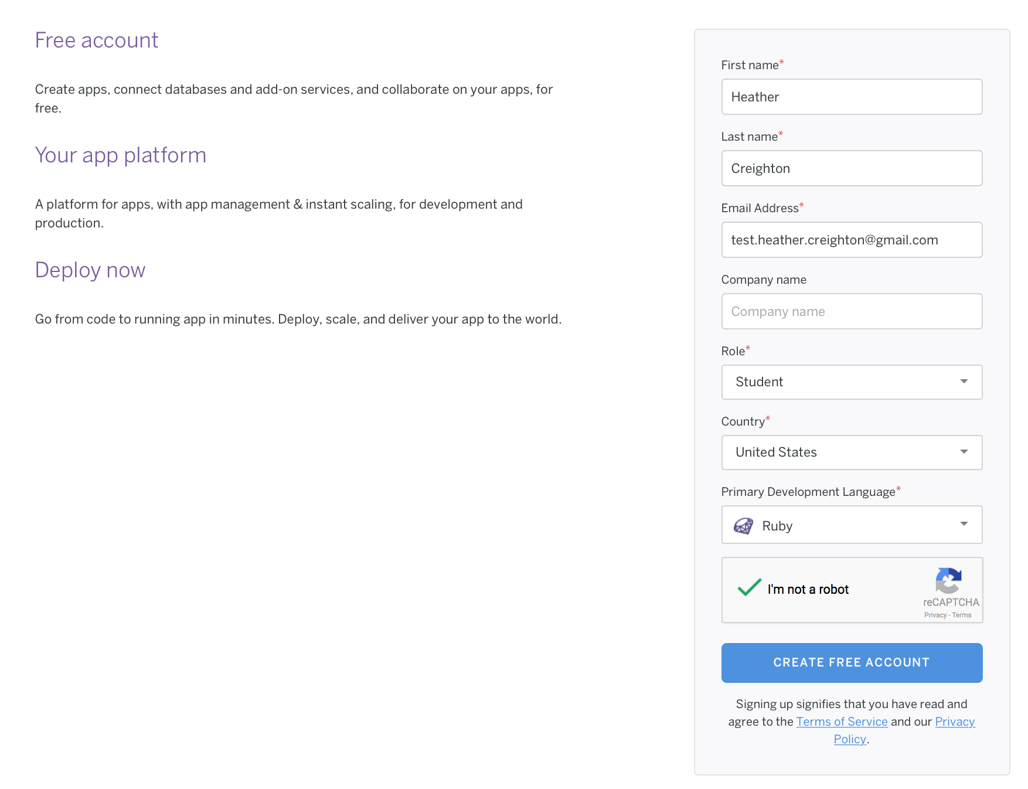This screenshot has width=1028, height=789.
Task: Open the Country dropdown showing United States
Action: click(852, 453)
